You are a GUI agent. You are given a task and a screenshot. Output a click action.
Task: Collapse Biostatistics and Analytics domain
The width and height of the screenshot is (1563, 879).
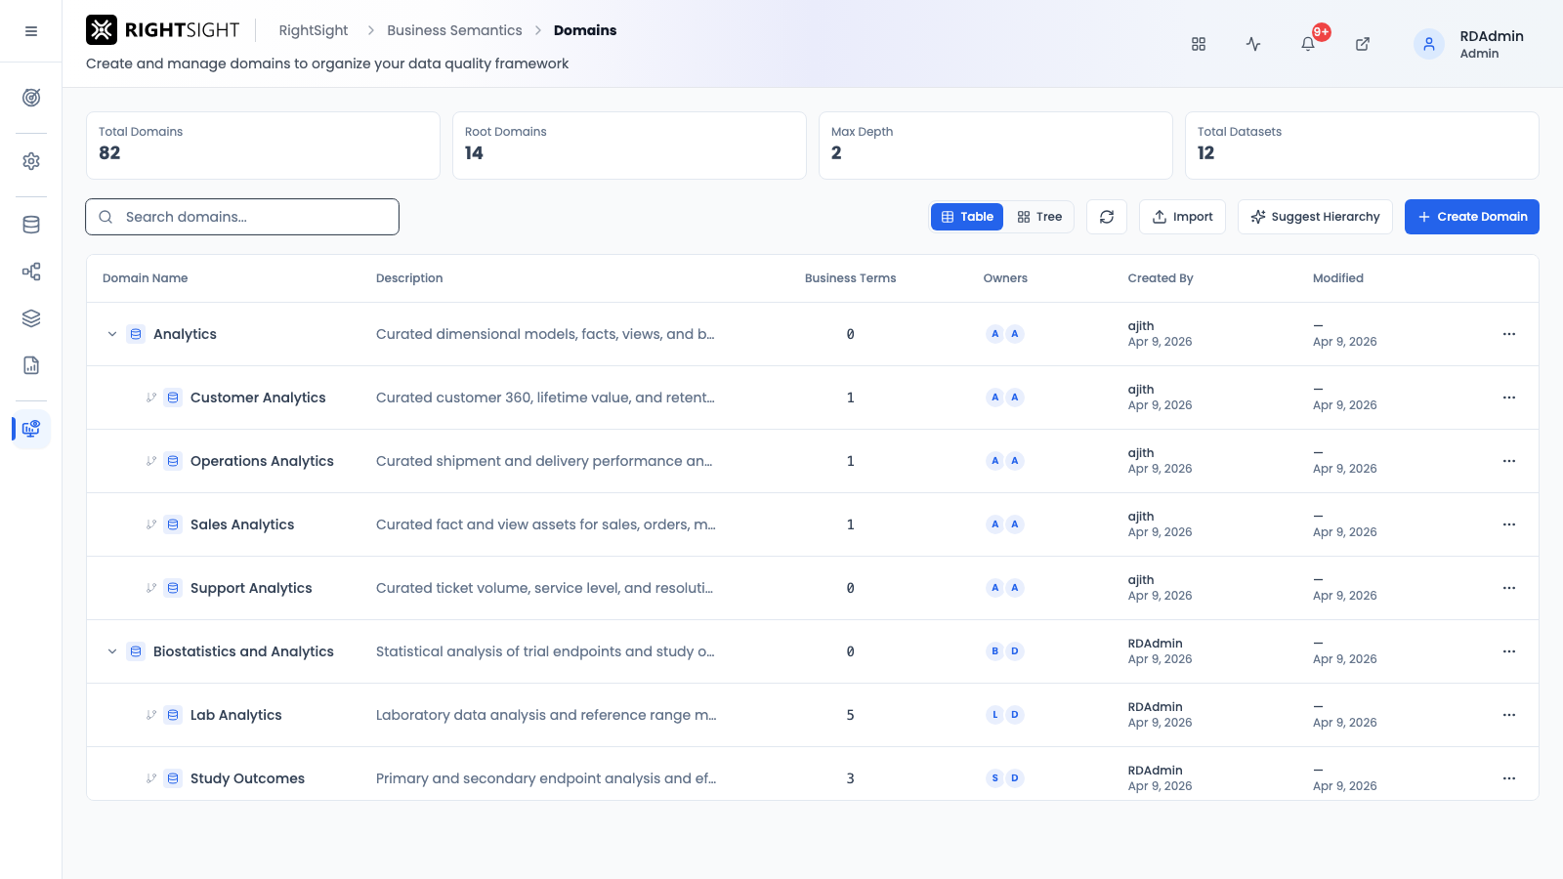tap(112, 651)
